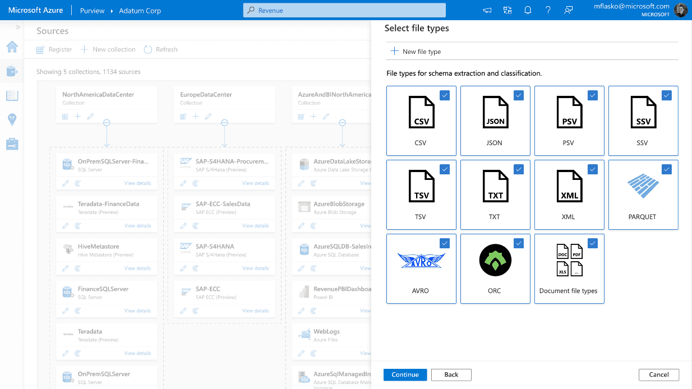Click the scan icon on the HiveMetastore card

pyautogui.click(x=78, y=268)
